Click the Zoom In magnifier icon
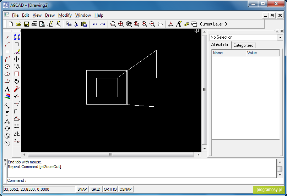287x196 pixels. coord(144,24)
